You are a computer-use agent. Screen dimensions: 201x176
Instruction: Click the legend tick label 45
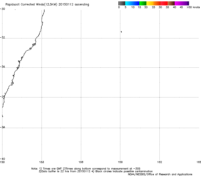(x=181, y=7)
